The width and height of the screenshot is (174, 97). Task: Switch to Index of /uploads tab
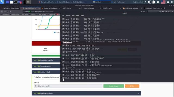pyautogui.click(x=92, y=8)
